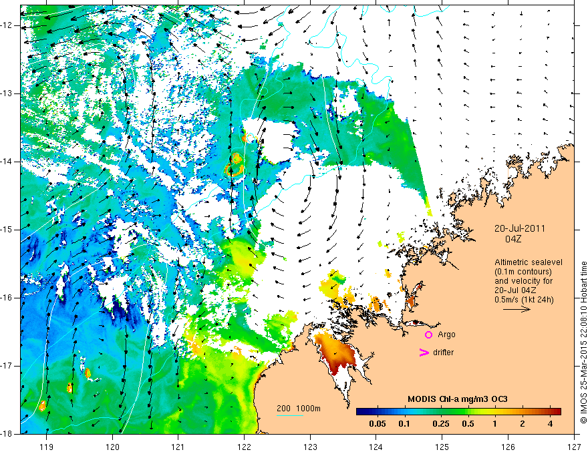
Task: Click the 'Altimetric sealevel' caption line
Action: tap(528, 262)
